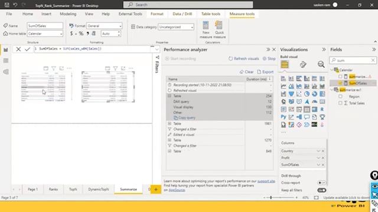Expand the second Table row (1981 ms) in Performance analyzer
Image resolution: width=378 pixels, height=212 pixels.
[170, 124]
